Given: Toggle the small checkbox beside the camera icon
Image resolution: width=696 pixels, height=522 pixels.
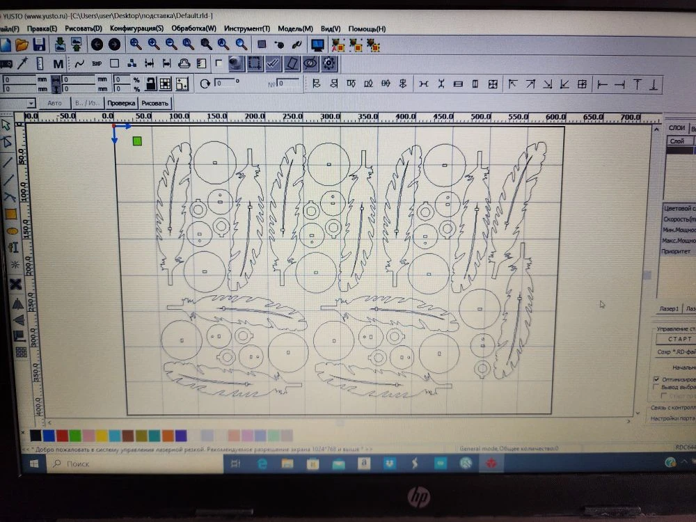Looking at the screenshot, I should pyautogui.click(x=219, y=63).
